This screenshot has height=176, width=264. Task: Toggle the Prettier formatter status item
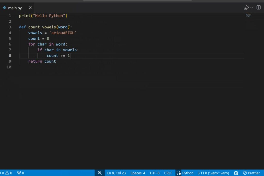pyautogui.click(x=251, y=173)
